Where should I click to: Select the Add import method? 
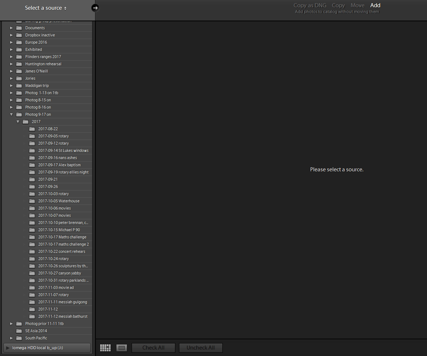click(x=375, y=5)
